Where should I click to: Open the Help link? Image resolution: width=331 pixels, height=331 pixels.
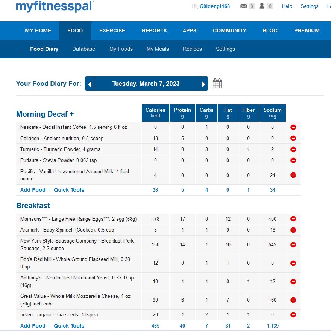tap(287, 6)
